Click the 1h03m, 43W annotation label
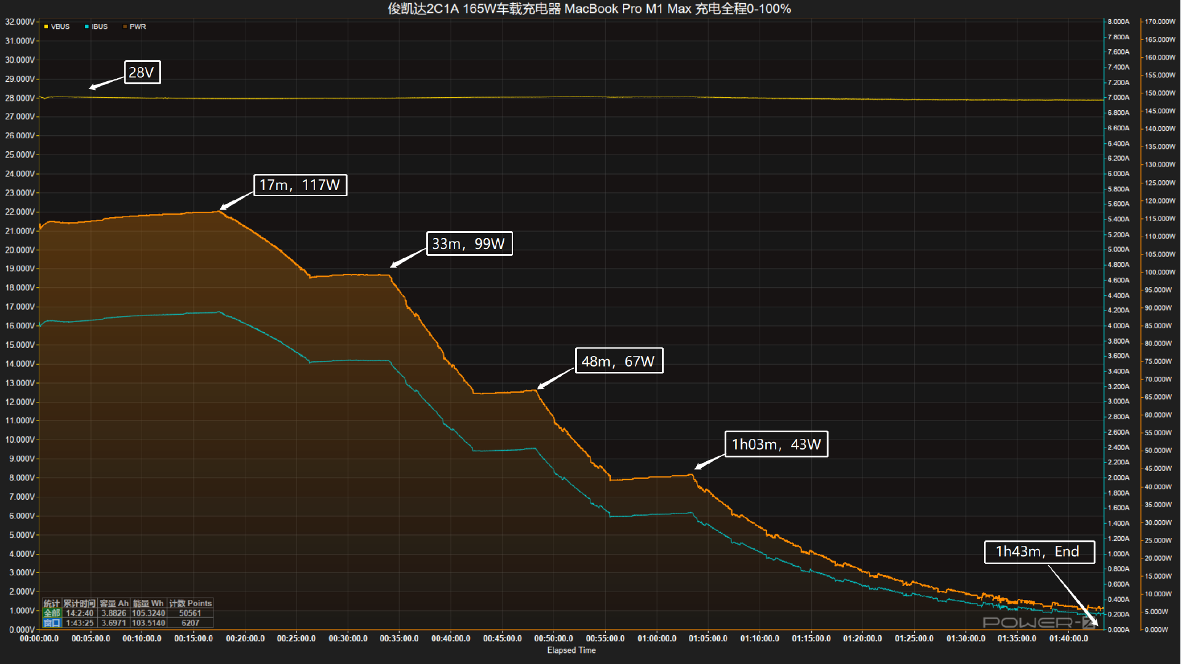Screen dimensions: 1181x664 [776, 444]
